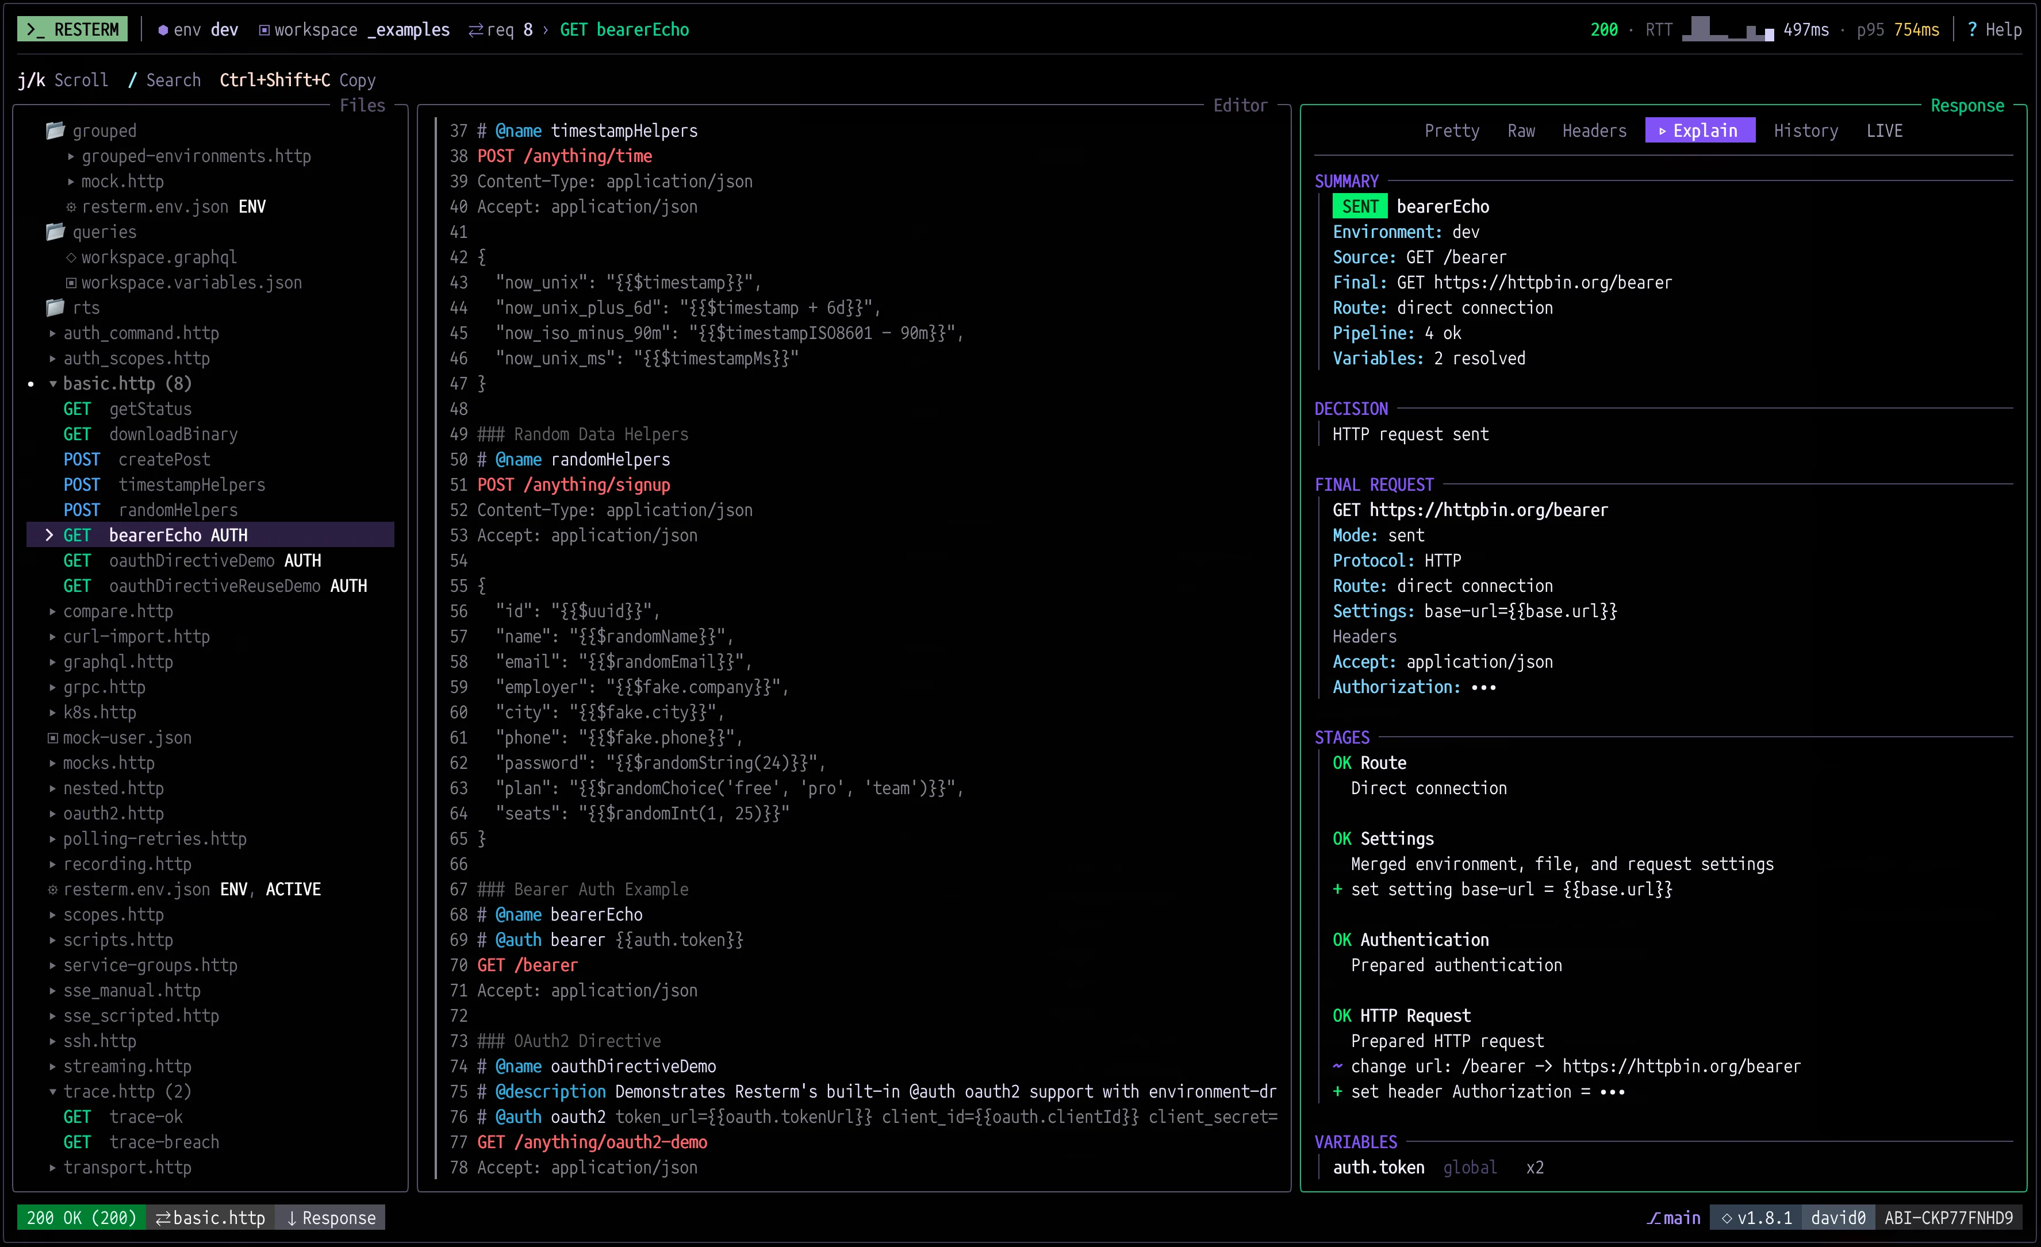
Task: Select POST createPost request
Action: click(137, 460)
